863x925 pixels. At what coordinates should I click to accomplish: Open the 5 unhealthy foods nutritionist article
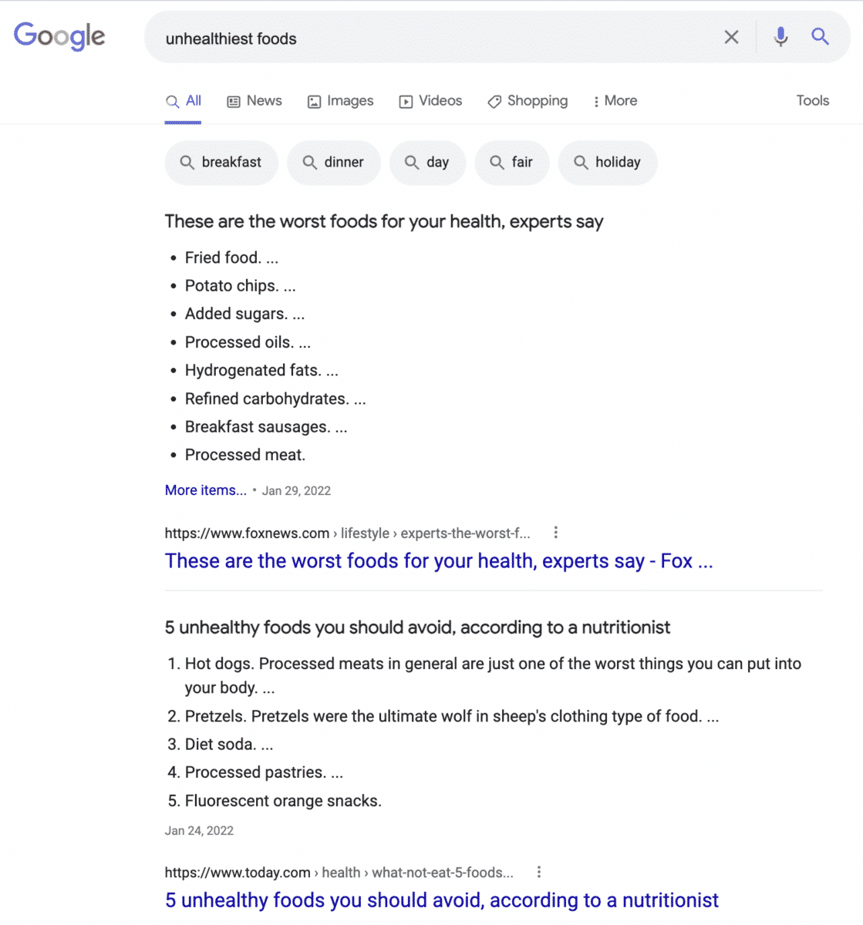[x=441, y=900]
